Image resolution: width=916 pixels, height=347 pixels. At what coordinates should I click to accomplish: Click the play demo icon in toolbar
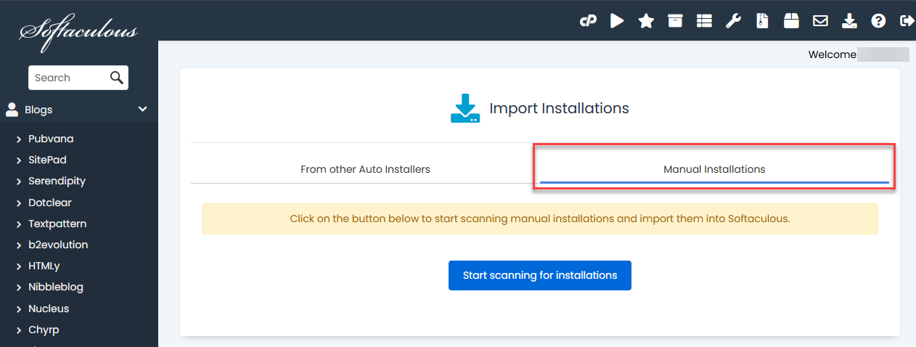click(617, 21)
